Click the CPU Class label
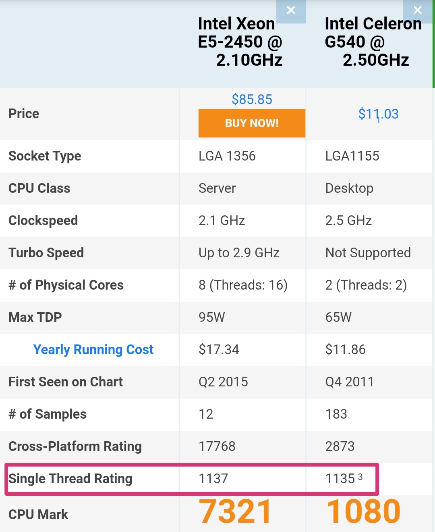The image size is (435, 532). click(39, 188)
